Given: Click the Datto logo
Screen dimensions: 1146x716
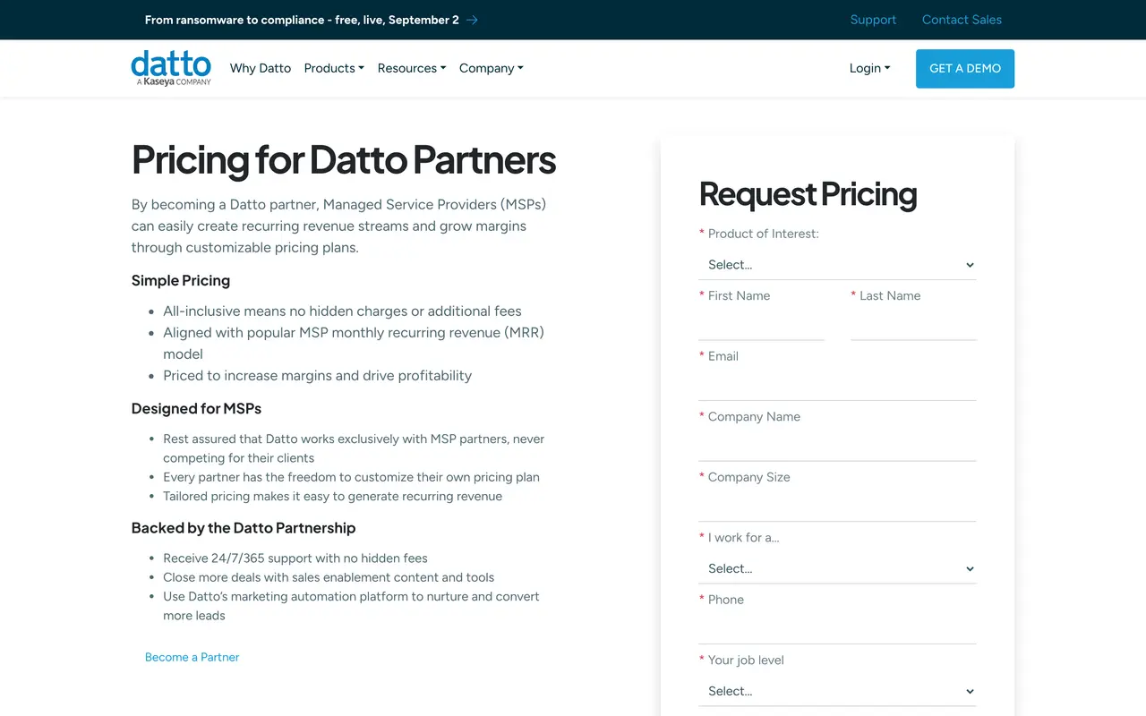Looking at the screenshot, I should point(171,68).
